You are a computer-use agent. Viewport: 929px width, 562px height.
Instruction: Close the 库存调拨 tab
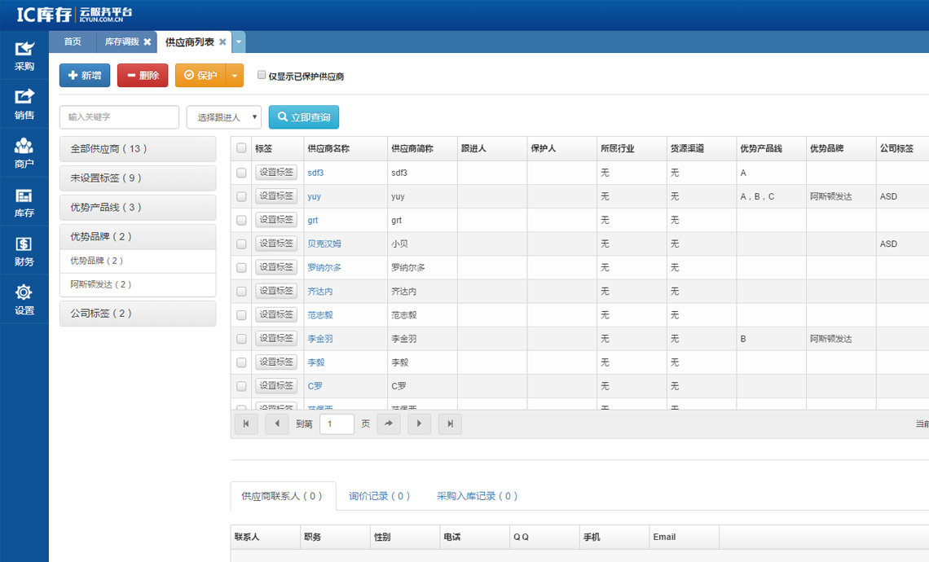click(147, 42)
